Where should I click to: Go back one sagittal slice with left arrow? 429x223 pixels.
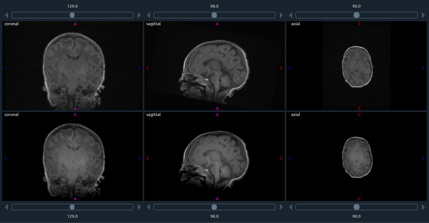point(148,15)
